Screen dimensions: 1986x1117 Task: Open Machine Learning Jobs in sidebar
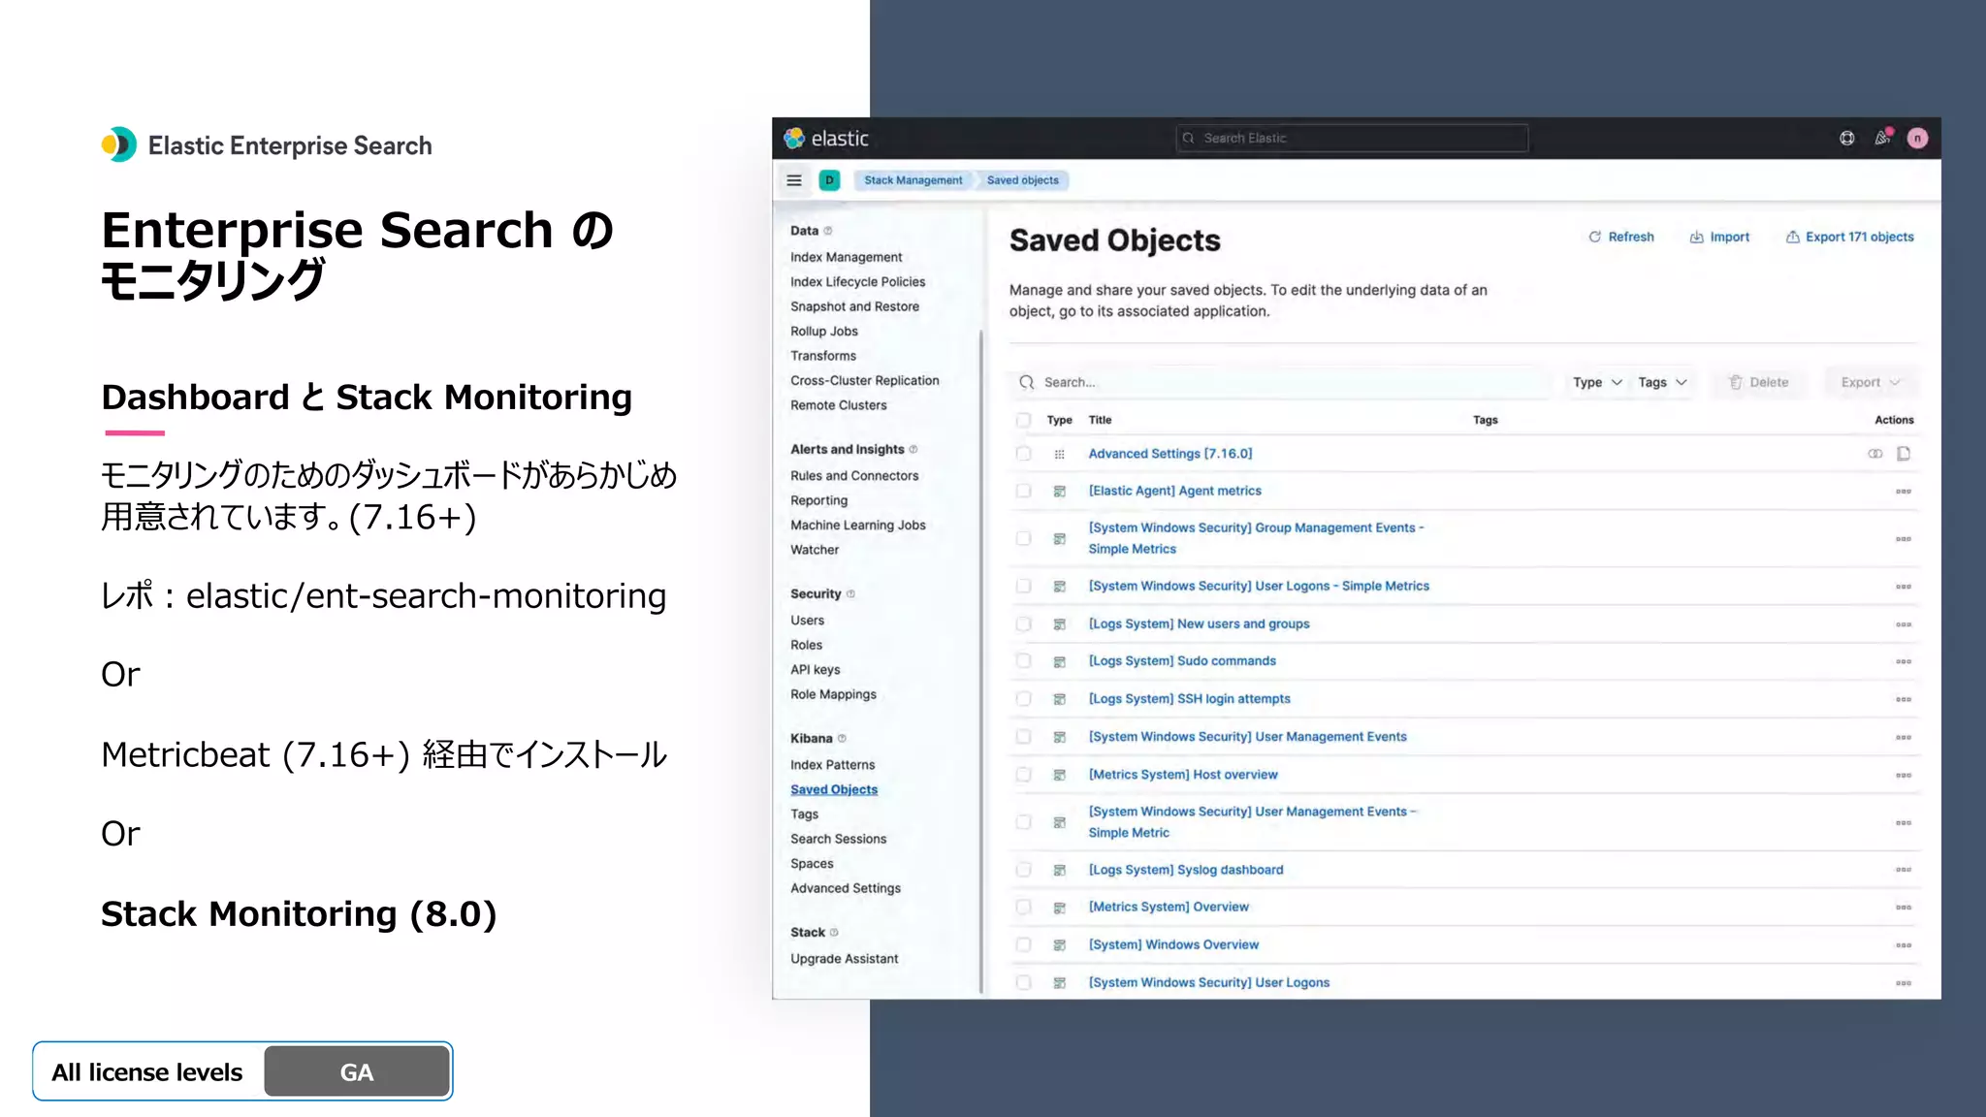click(857, 525)
